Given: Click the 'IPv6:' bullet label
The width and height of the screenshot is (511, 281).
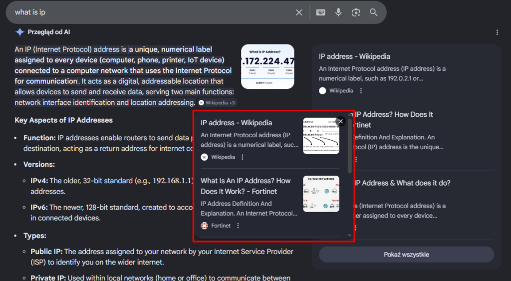Looking at the screenshot, I should [39, 208].
